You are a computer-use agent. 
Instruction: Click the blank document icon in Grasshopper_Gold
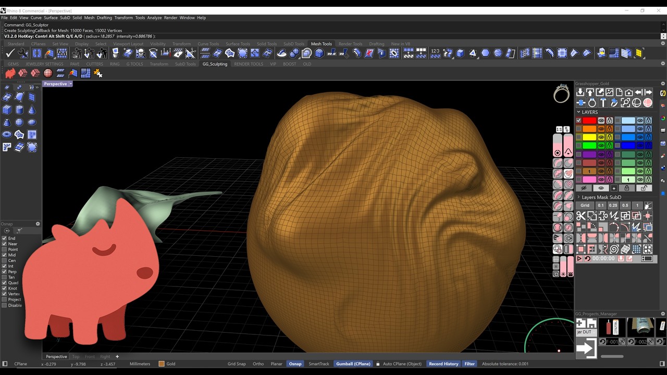[619, 92]
